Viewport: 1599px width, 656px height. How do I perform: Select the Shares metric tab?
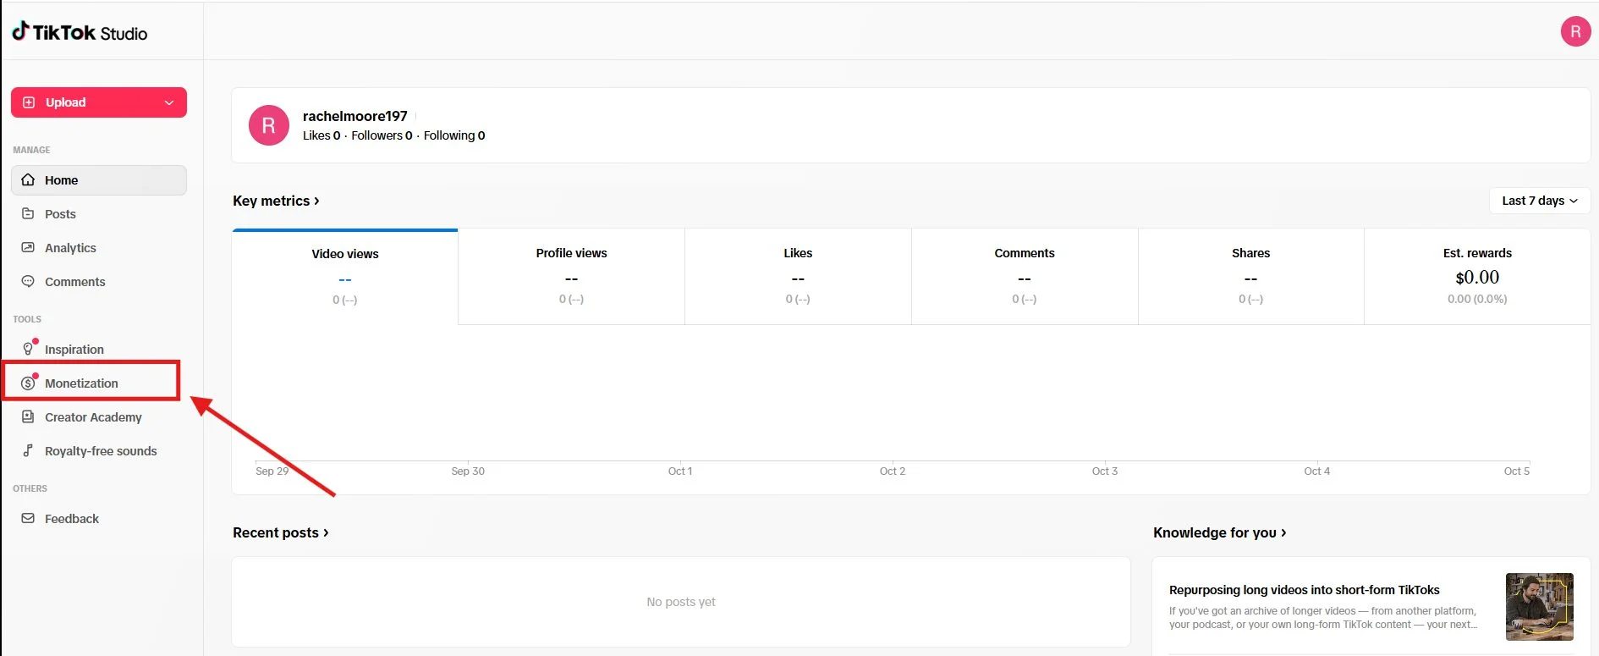tap(1251, 276)
